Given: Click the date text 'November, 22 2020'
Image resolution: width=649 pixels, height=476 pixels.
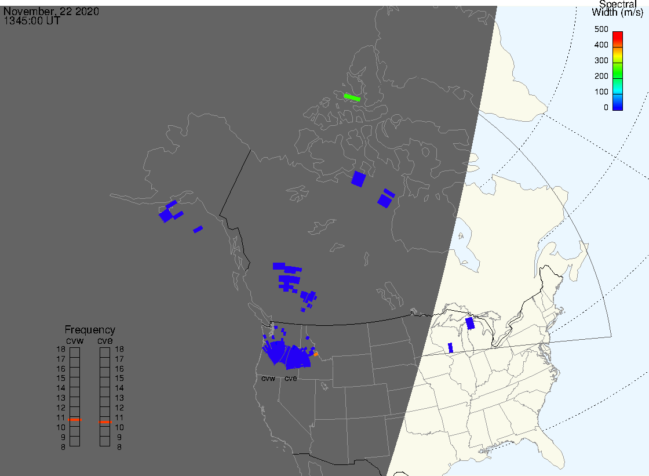Looking at the screenshot, I should (52, 11).
